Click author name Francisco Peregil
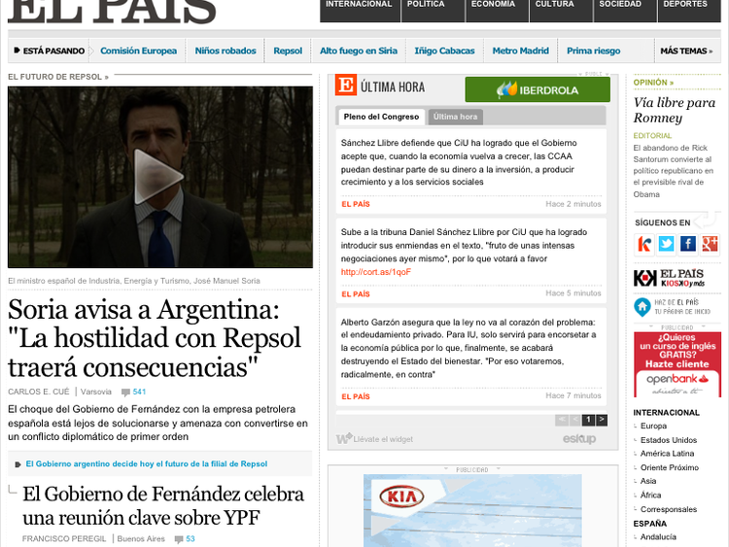Viewport: 729px width, 547px height. point(64,538)
